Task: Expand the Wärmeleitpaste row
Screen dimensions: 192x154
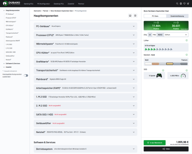Action: pos(85,44)
